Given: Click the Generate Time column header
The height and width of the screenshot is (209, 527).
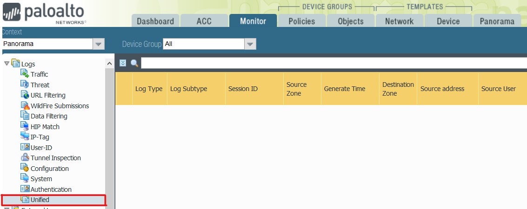Looking at the screenshot, I should pos(350,89).
